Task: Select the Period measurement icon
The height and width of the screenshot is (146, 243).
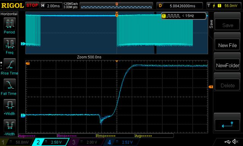Action: pos(9,24)
